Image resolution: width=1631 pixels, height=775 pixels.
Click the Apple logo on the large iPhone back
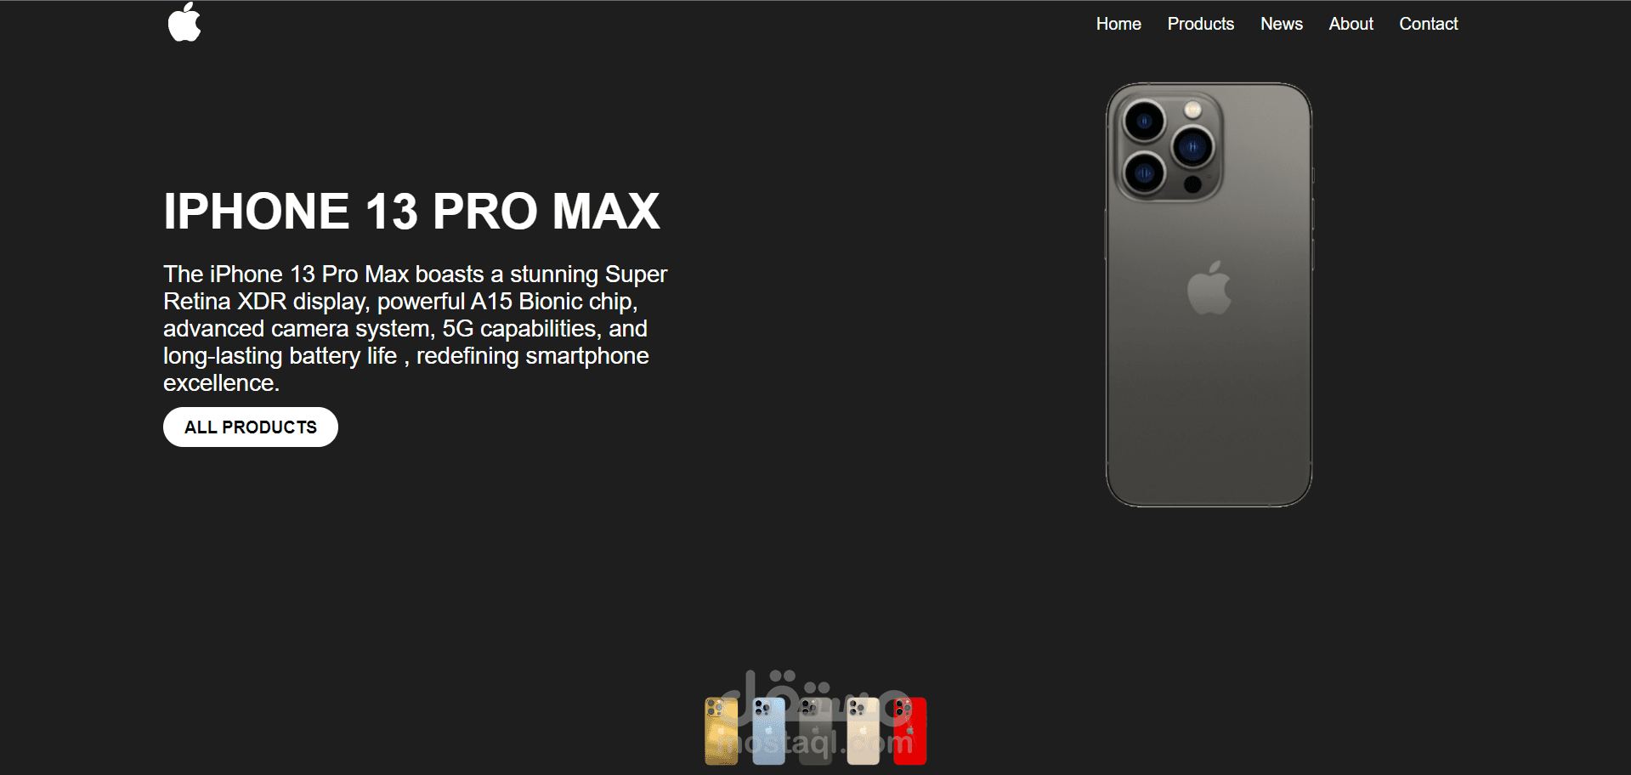1209,287
